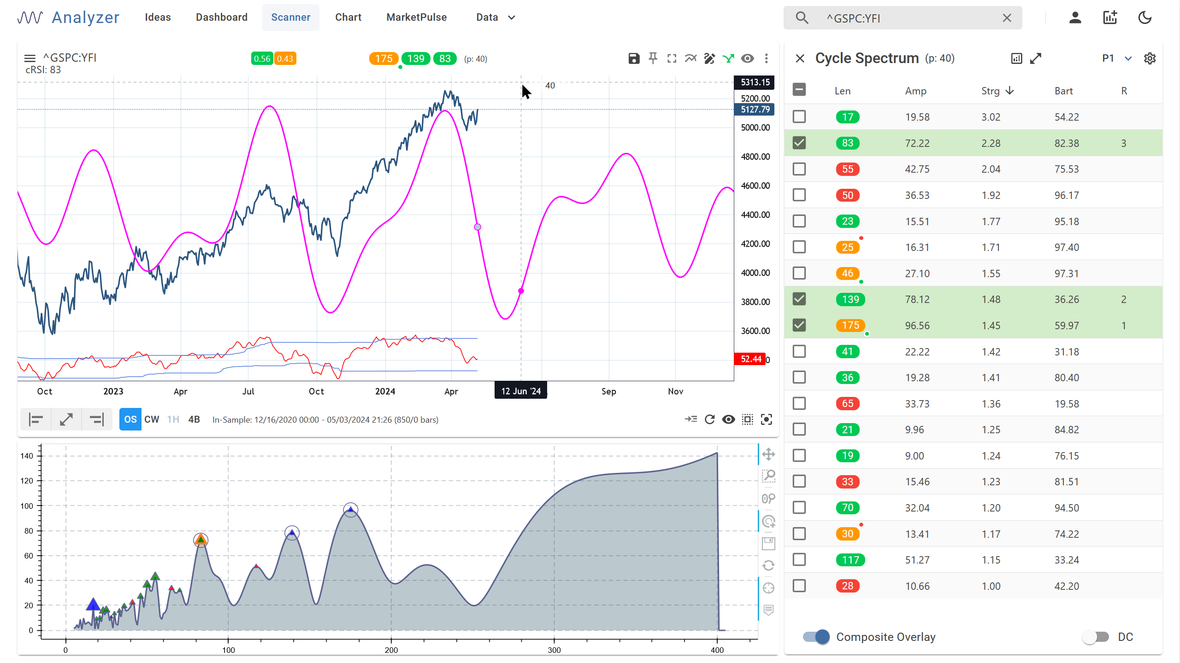
Task: Turn off Composite Overlay switch
Action: [816, 637]
